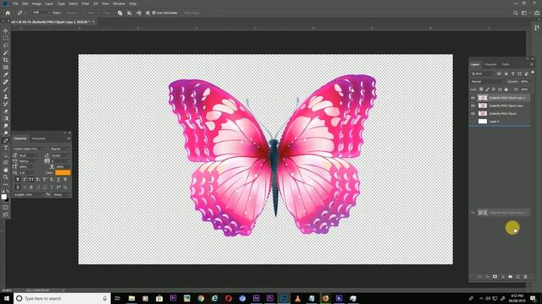This screenshot has height=304, width=542.
Task: Open the Layer menu
Action: pyautogui.click(x=49, y=3)
